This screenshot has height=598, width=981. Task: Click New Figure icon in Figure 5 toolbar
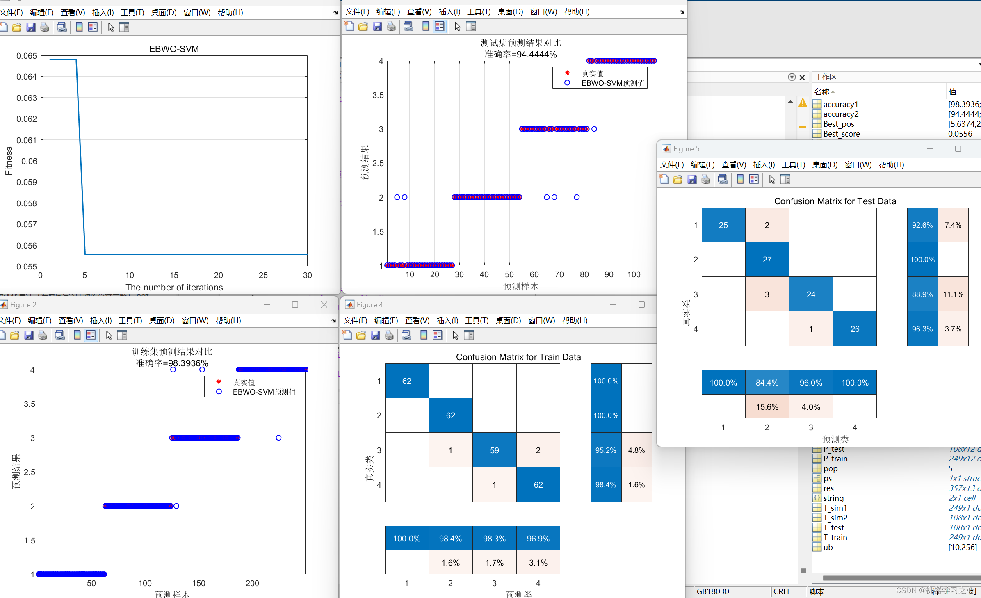click(664, 179)
